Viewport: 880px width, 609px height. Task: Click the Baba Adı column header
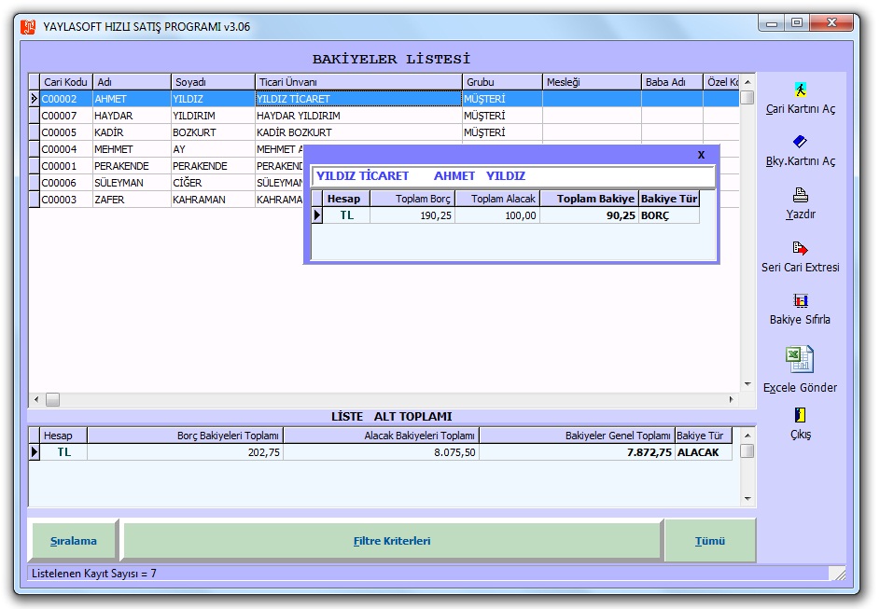pos(672,82)
